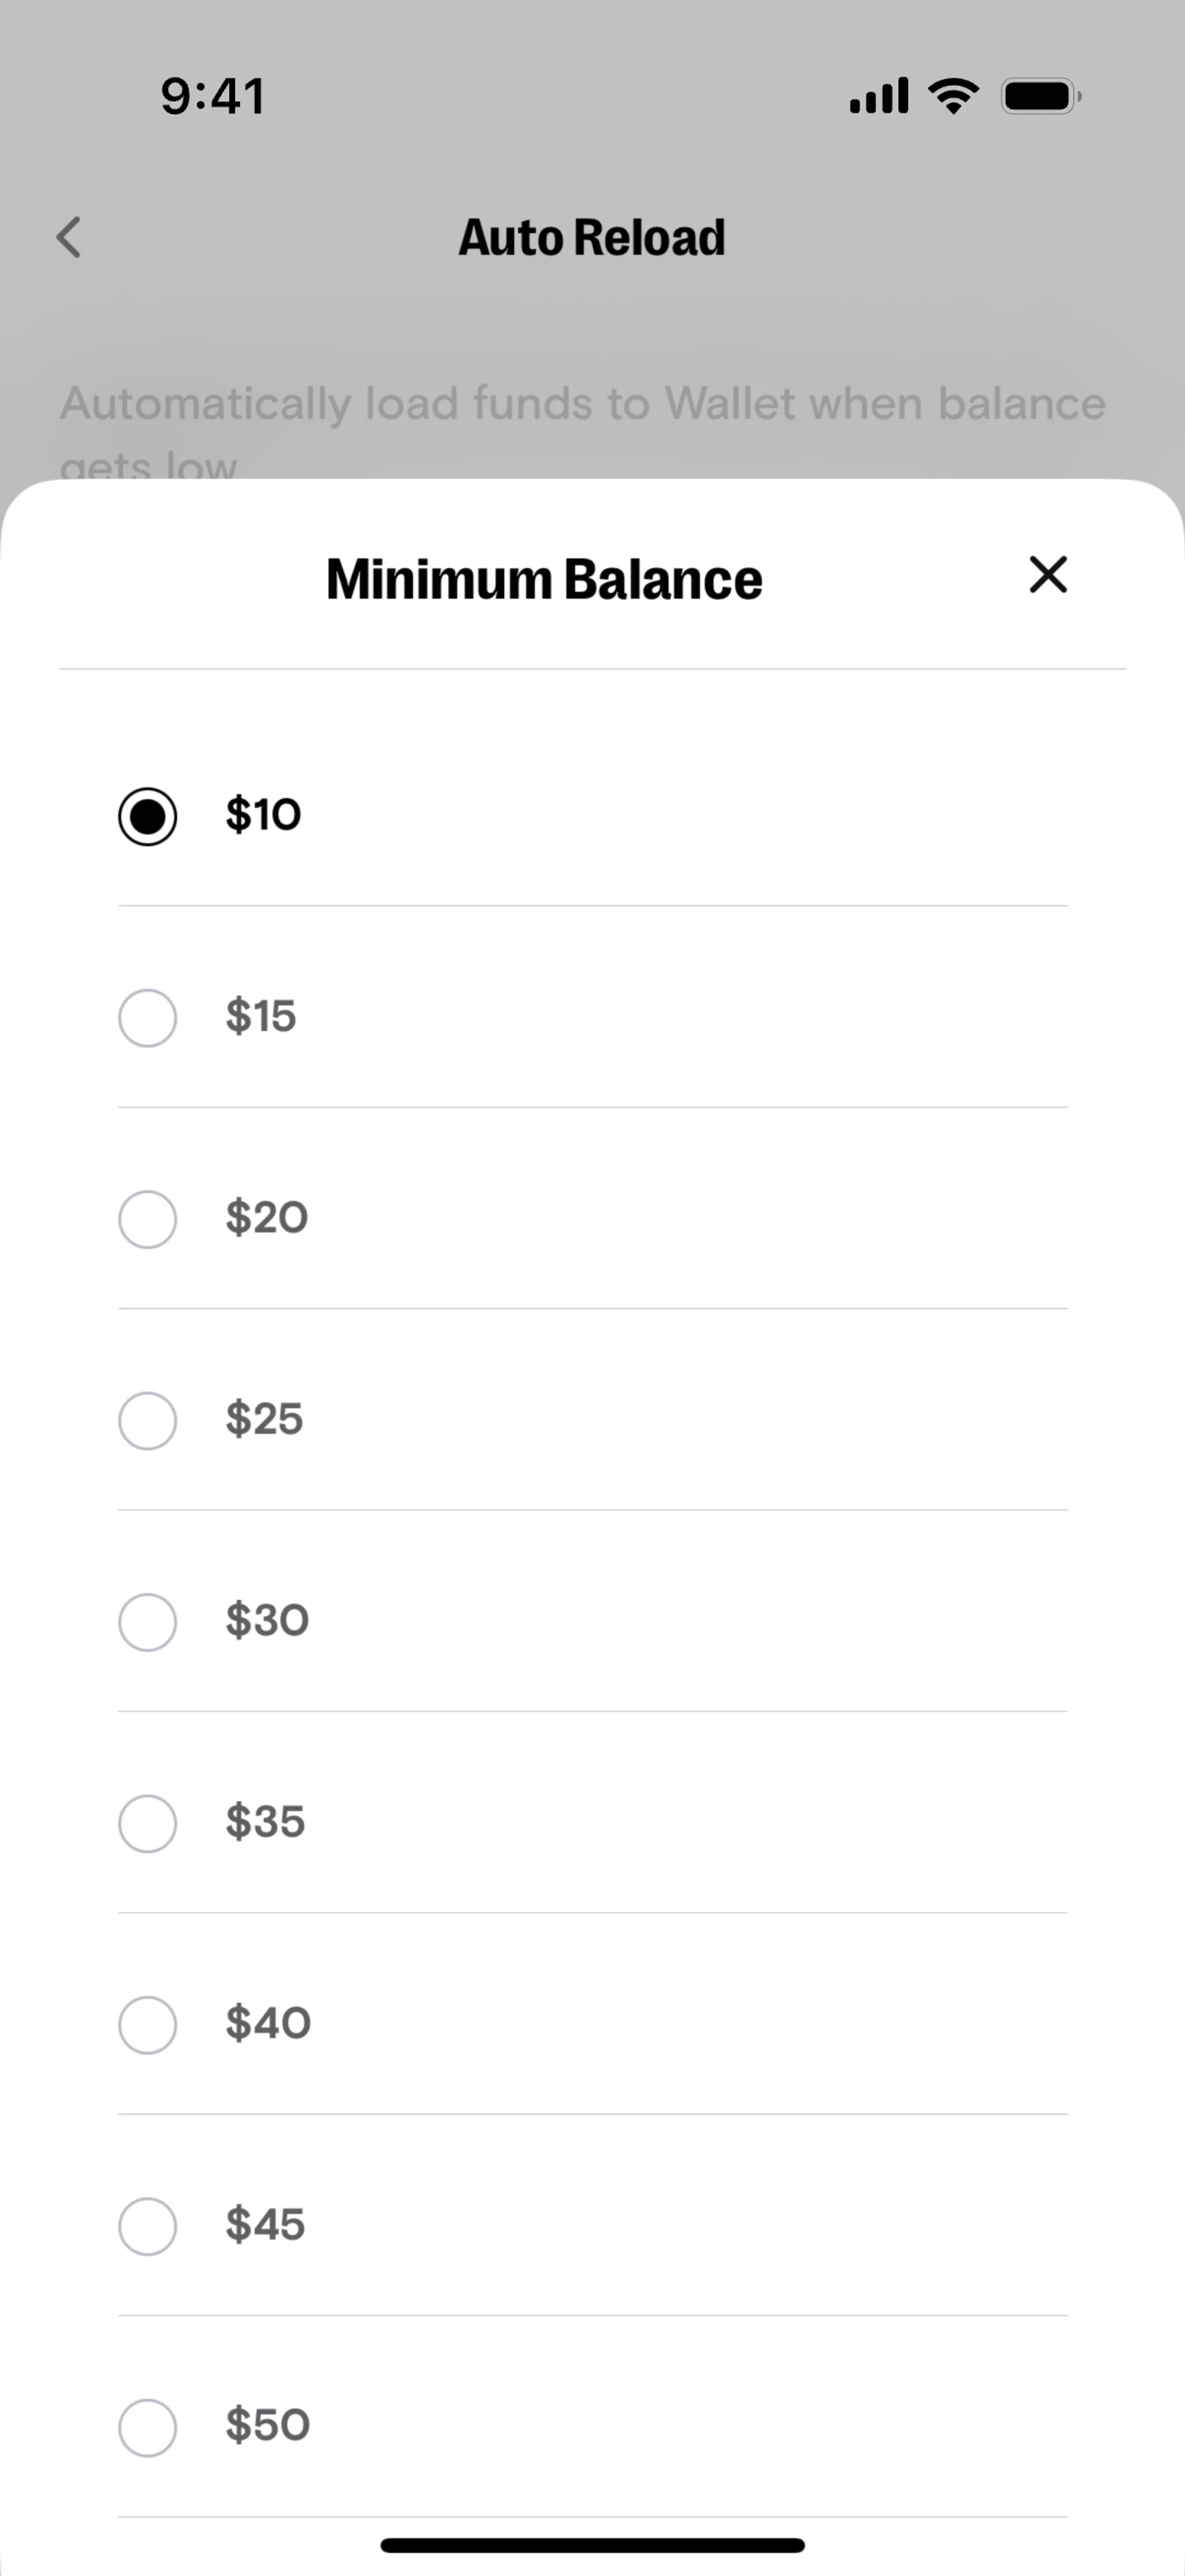Select the $15 radio button
Screen dimensions: 1185x2576
pyautogui.click(x=148, y=1018)
